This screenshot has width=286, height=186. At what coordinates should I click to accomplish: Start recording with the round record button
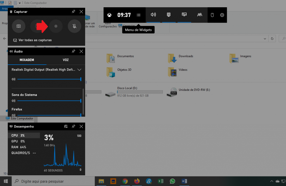(x=56, y=26)
